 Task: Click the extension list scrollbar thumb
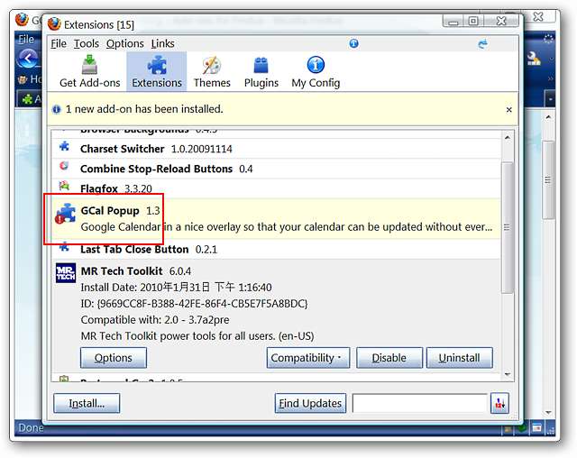pyautogui.click(x=508, y=227)
